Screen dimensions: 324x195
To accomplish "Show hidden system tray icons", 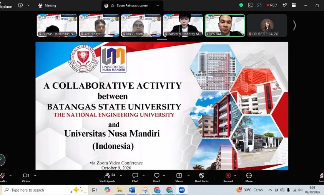I will [x=270, y=190].
